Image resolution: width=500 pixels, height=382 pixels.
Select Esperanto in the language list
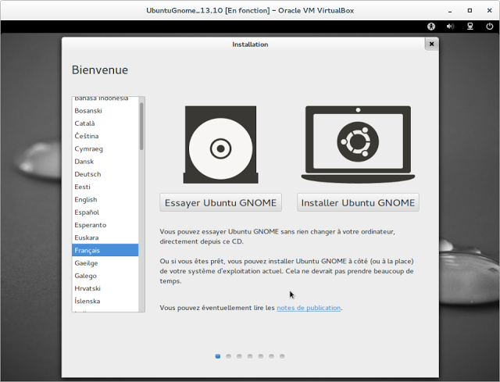pyautogui.click(x=105, y=225)
